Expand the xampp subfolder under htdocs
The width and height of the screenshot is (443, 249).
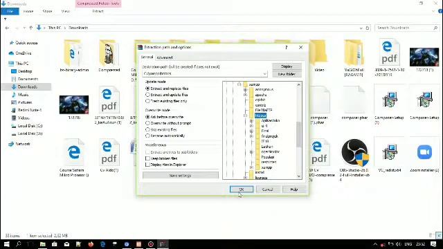pos(251,167)
